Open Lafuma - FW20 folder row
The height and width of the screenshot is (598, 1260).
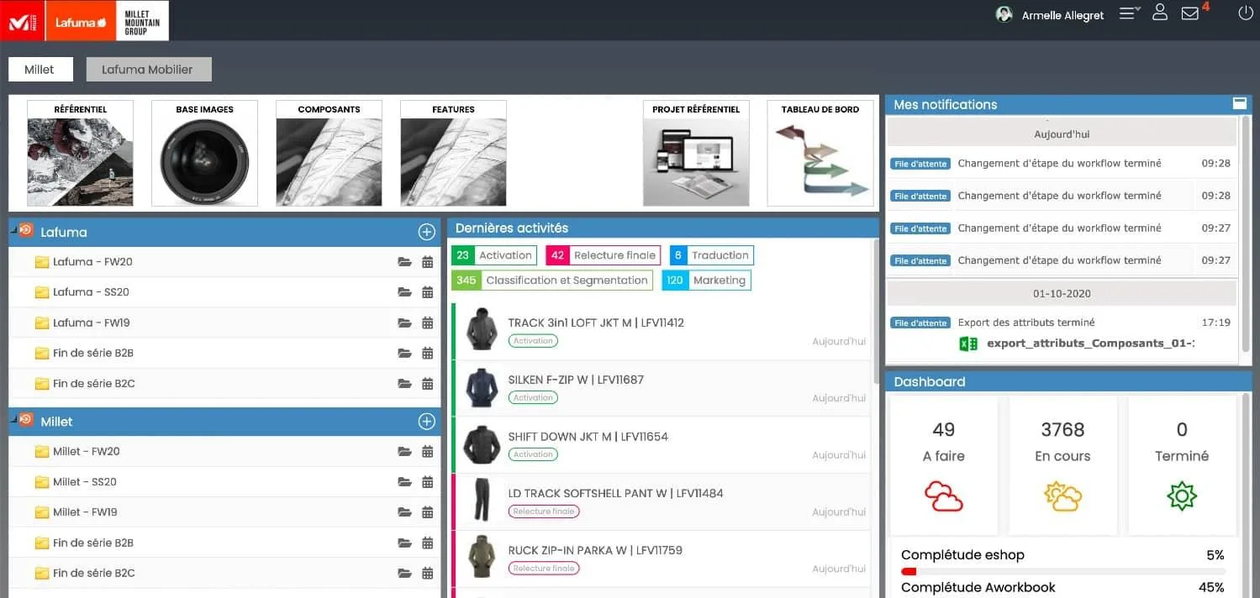click(224, 262)
